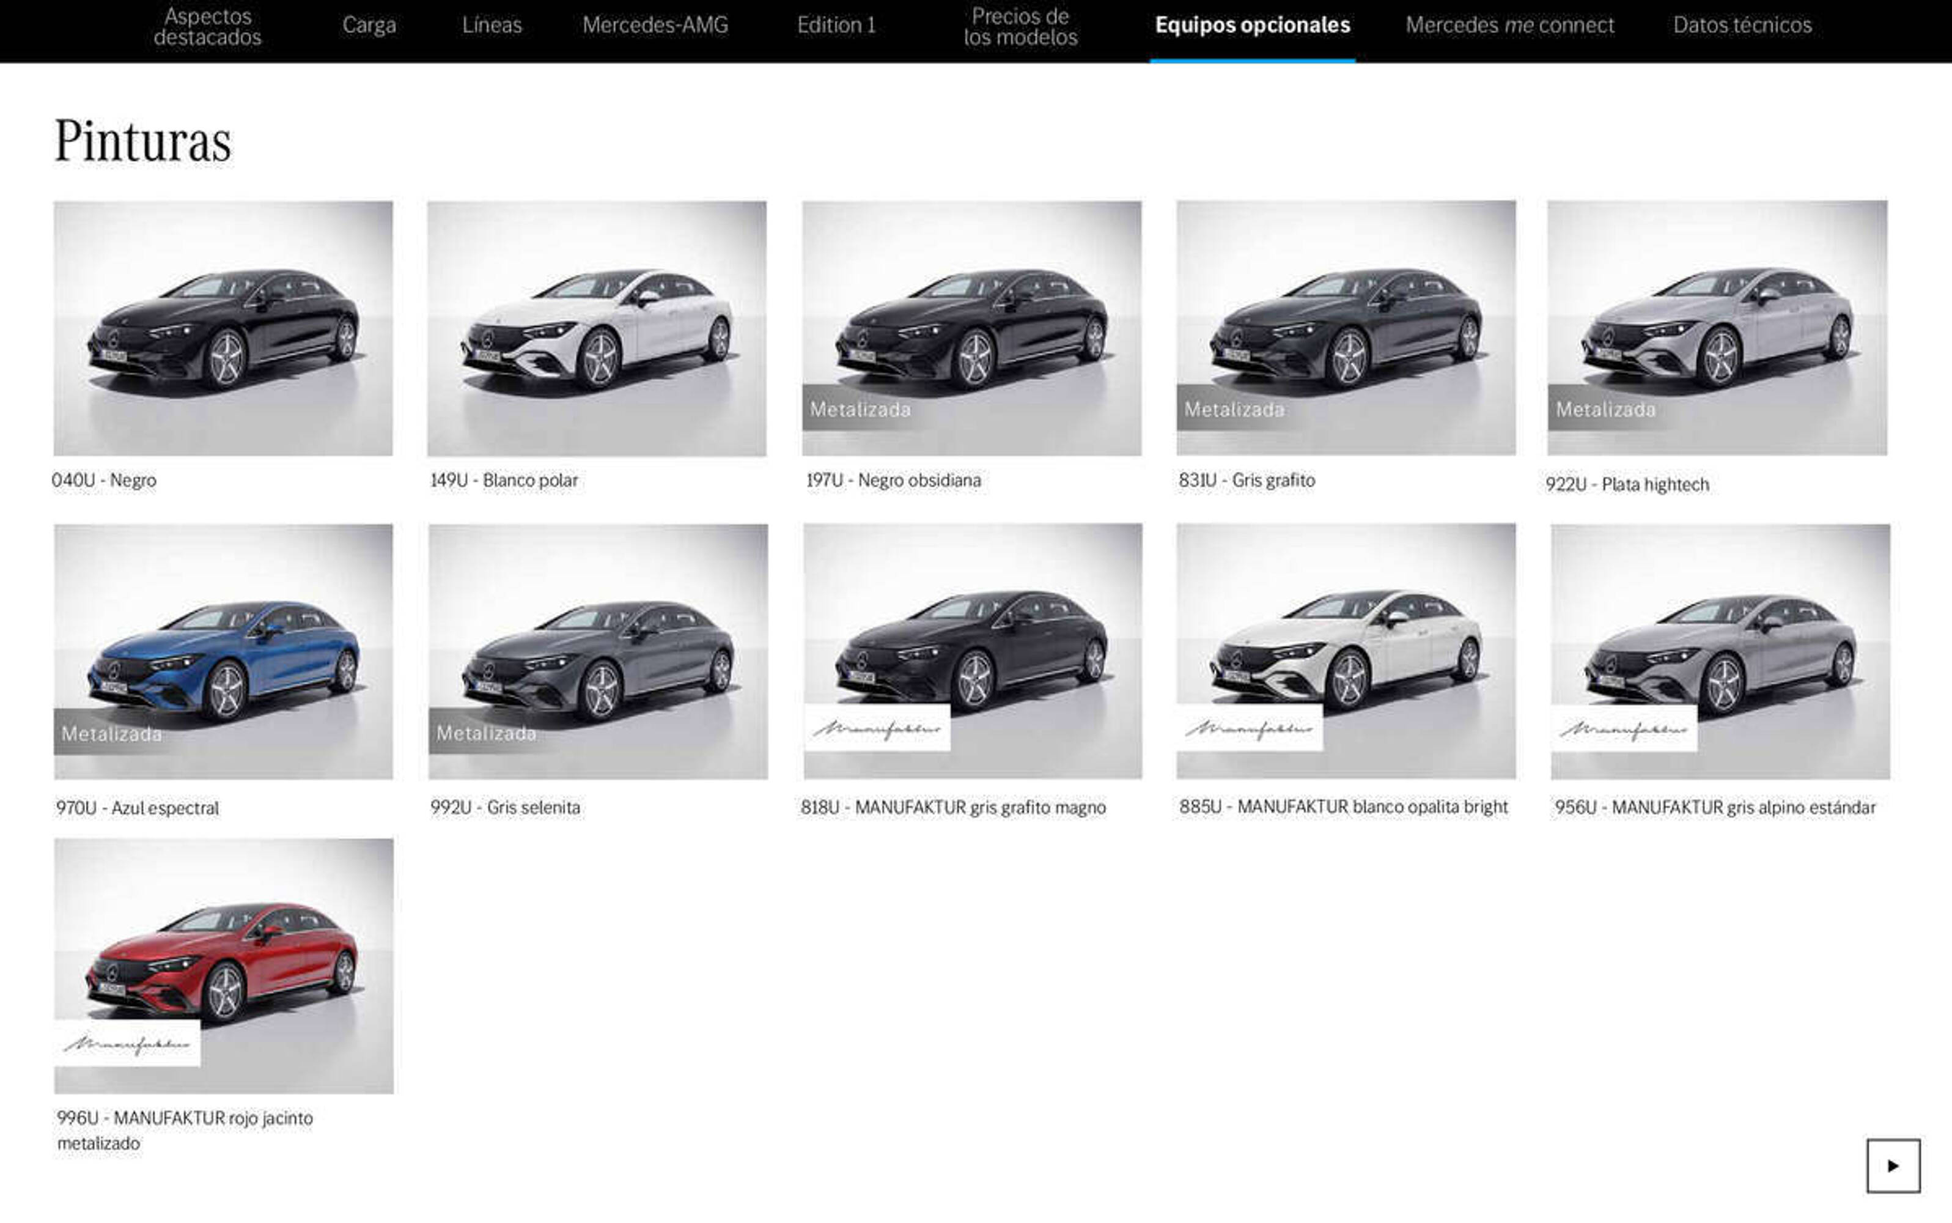1952x1223 pixels.
Task: Click the Metalizada badge on Gris grafito
Action: [x=1235, y=409]
